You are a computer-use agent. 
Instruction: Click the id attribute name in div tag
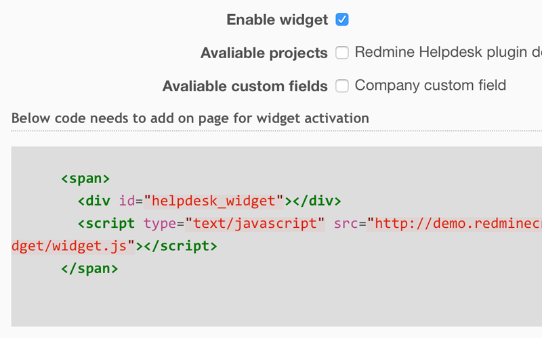127,201
